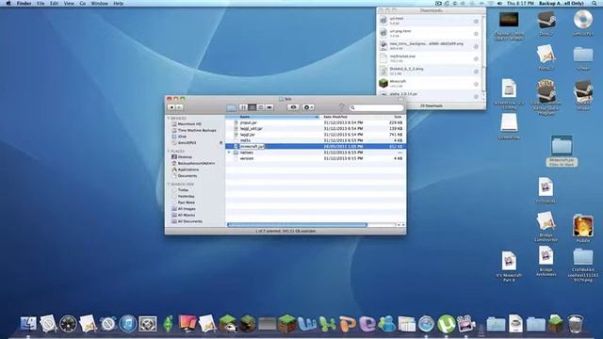This screenshot has width=603, height=339.
Task: Open PowerPoint from the Dock
Action: pyautogui.click(x=348, y=324)
